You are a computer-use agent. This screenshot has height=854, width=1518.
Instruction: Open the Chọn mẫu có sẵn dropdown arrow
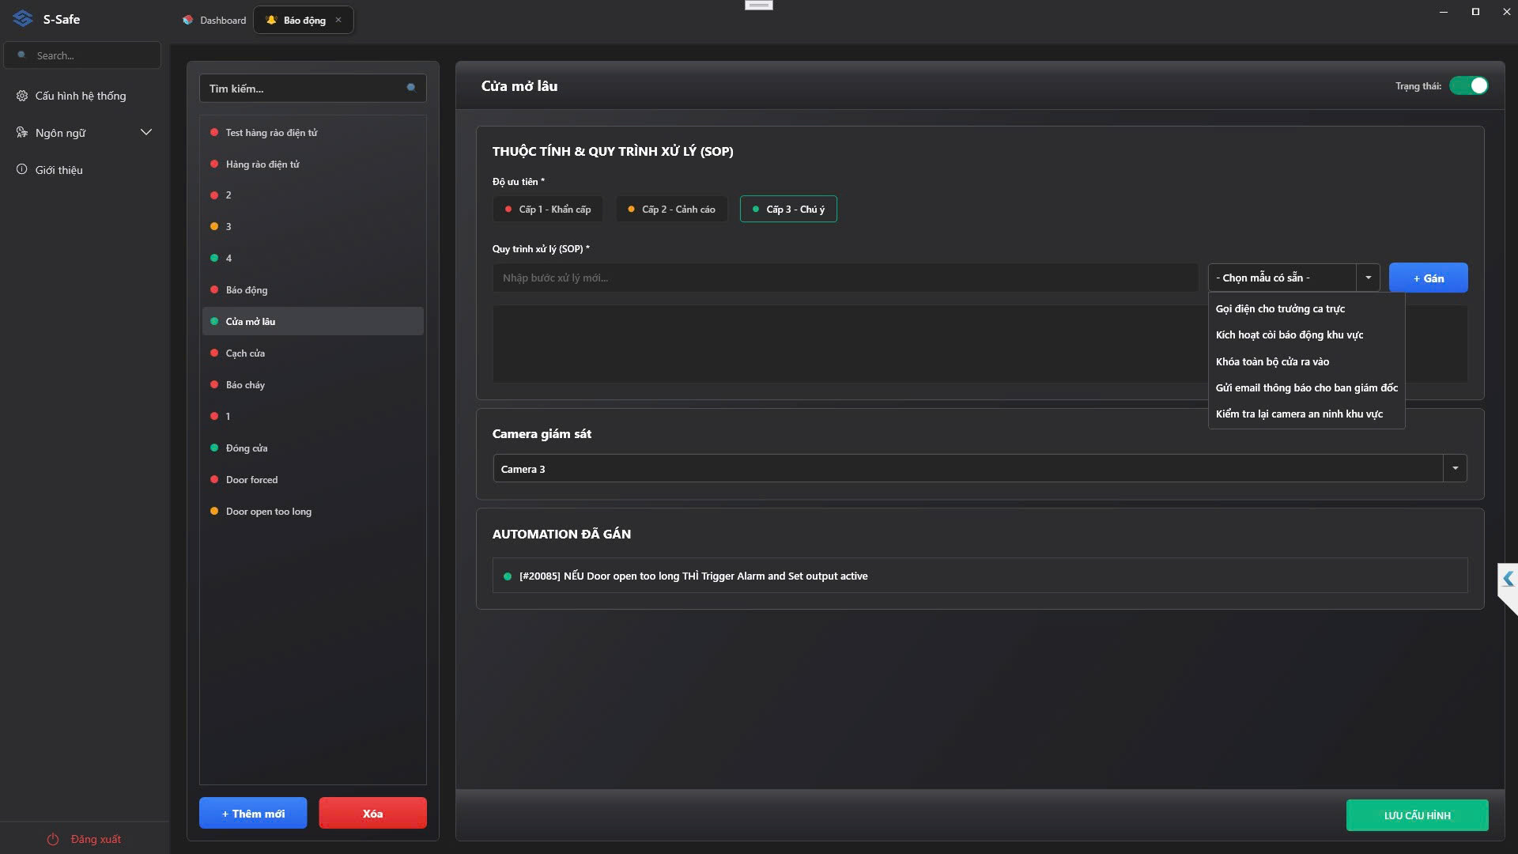click(1368, 278)
